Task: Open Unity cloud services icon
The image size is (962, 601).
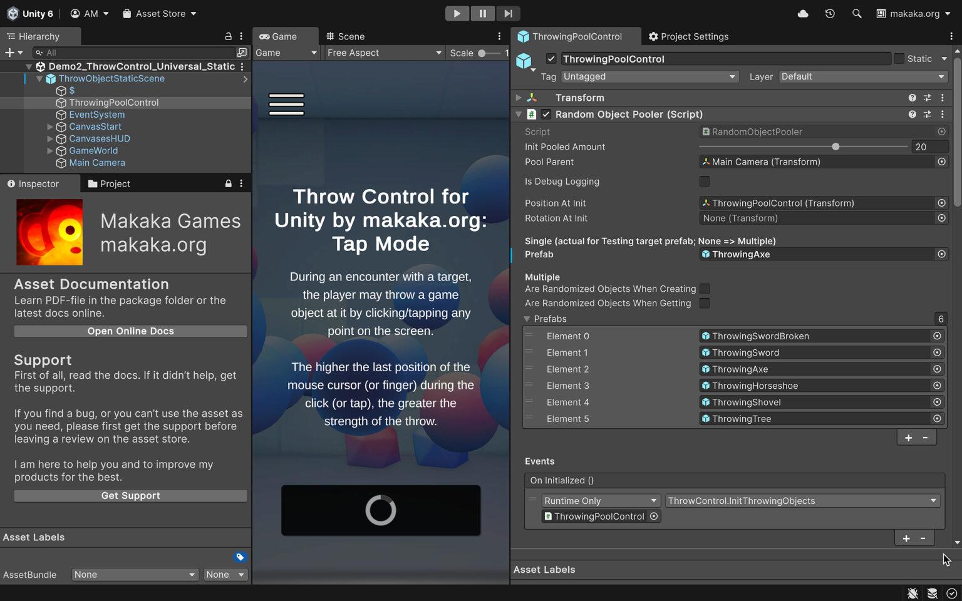Action: (x=803, y=13)
